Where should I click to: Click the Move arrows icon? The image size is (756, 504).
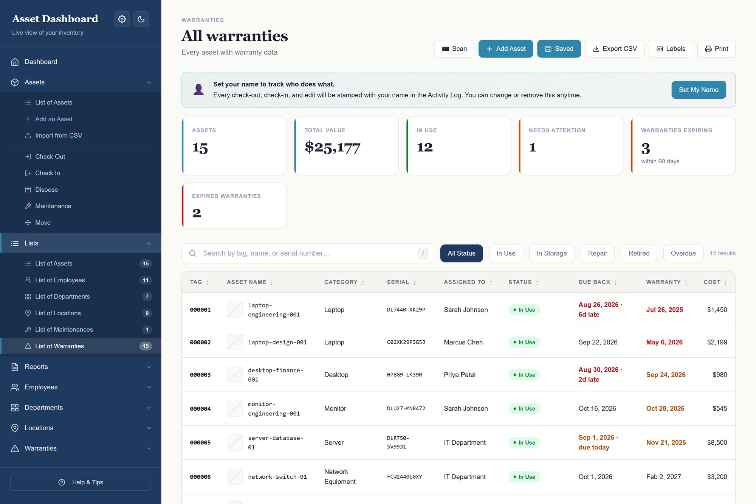[28, 223]
